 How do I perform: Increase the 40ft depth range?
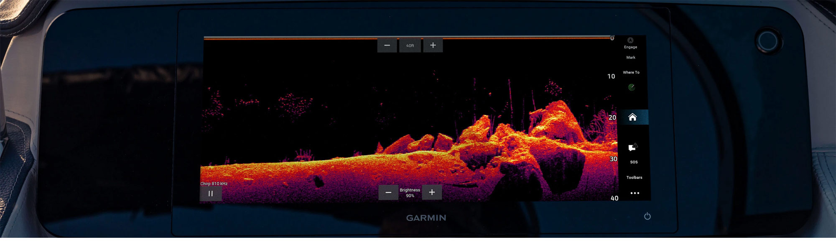click(433, 45)
